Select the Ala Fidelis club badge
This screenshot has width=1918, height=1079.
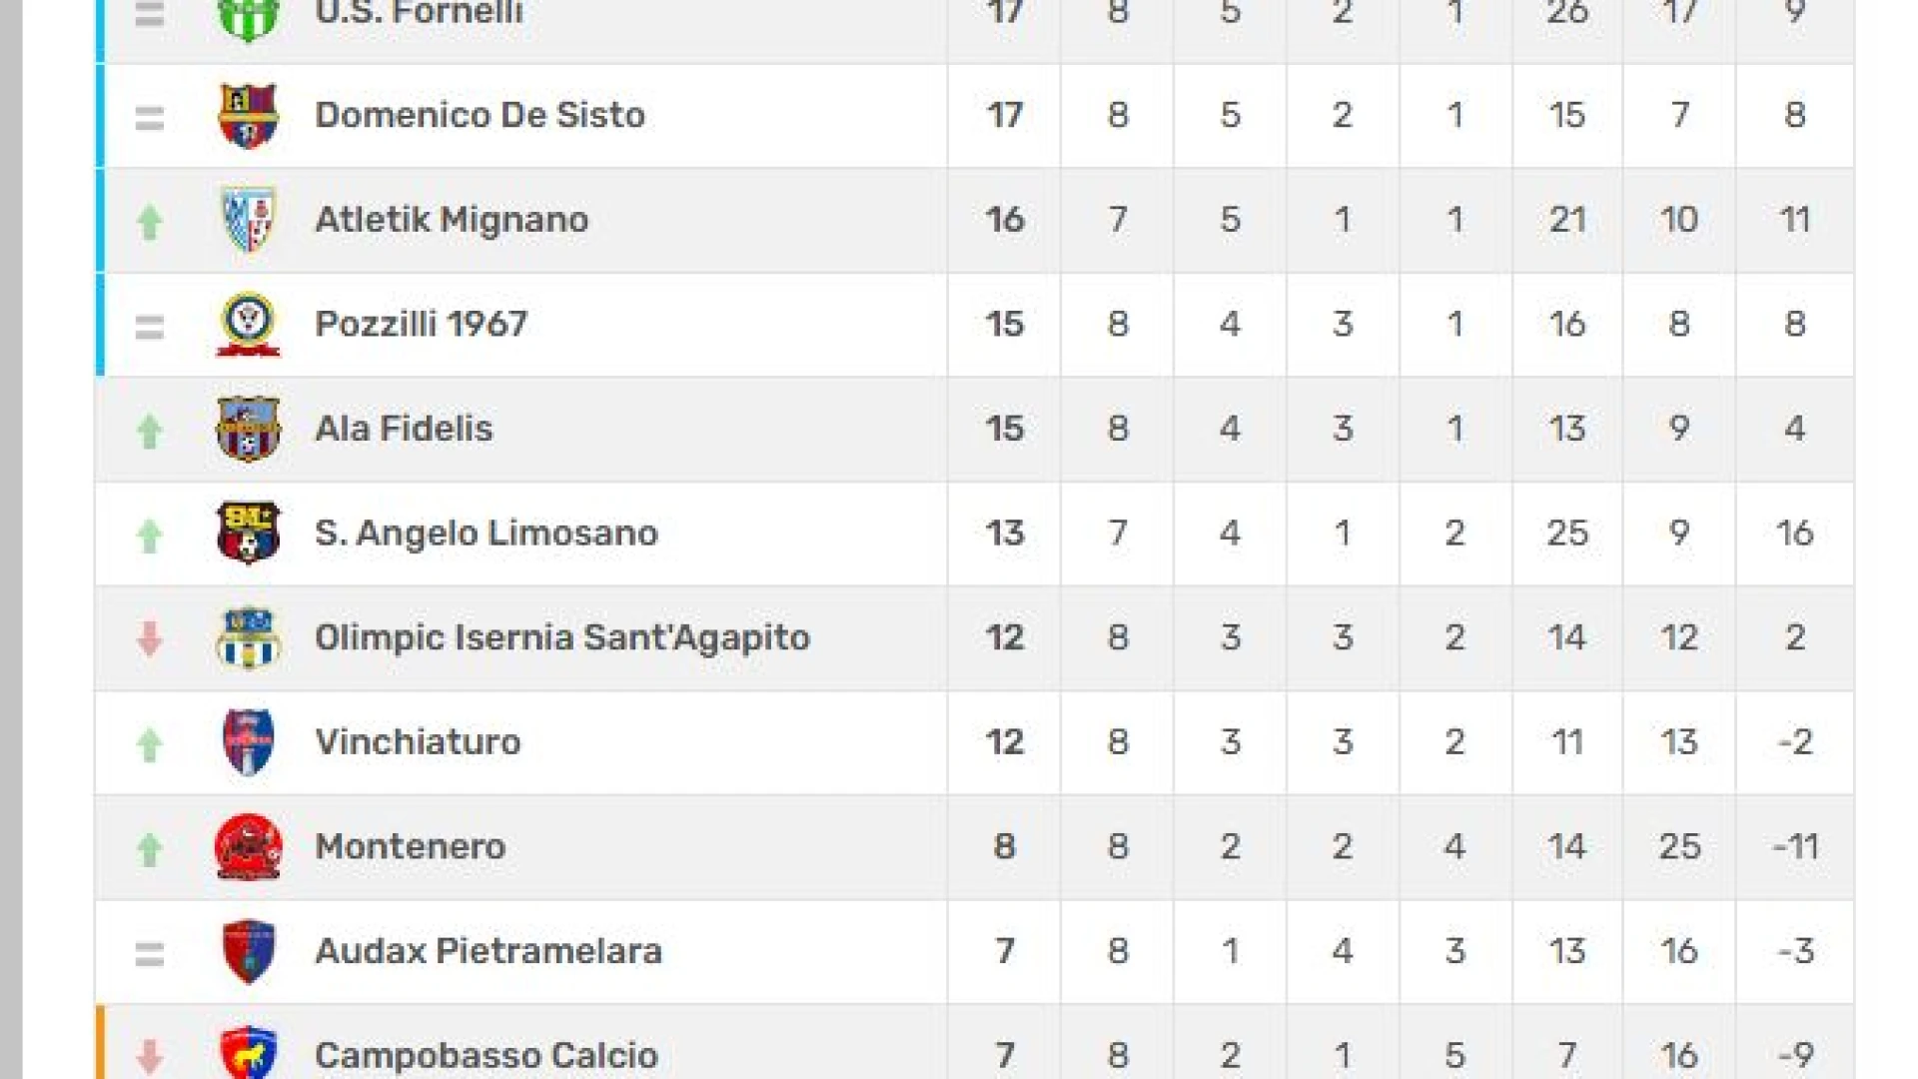tap(248, 430)
